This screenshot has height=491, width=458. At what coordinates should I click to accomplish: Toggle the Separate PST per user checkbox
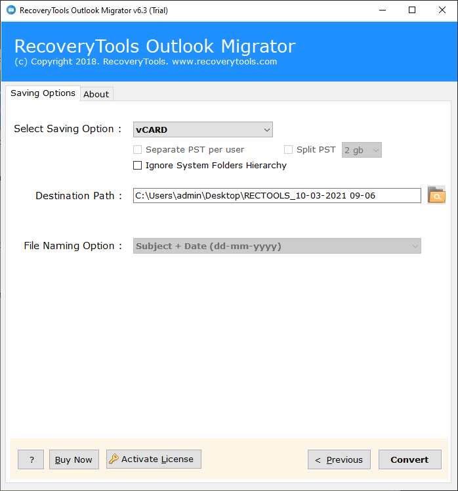coord(137,150)
